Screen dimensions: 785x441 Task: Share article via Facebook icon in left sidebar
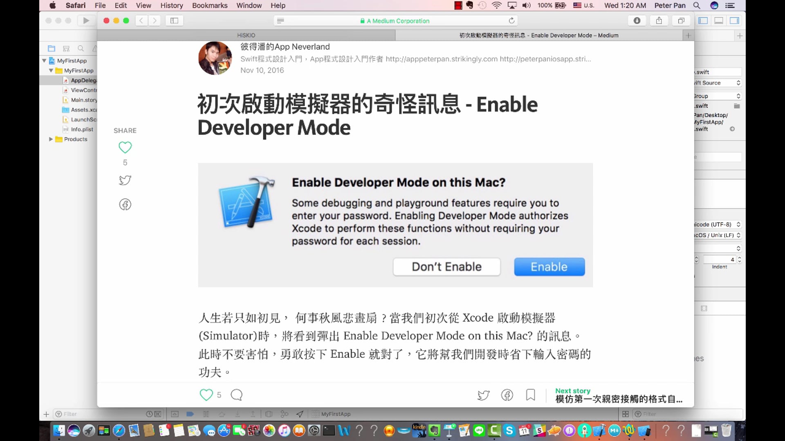tap(125, 205)
